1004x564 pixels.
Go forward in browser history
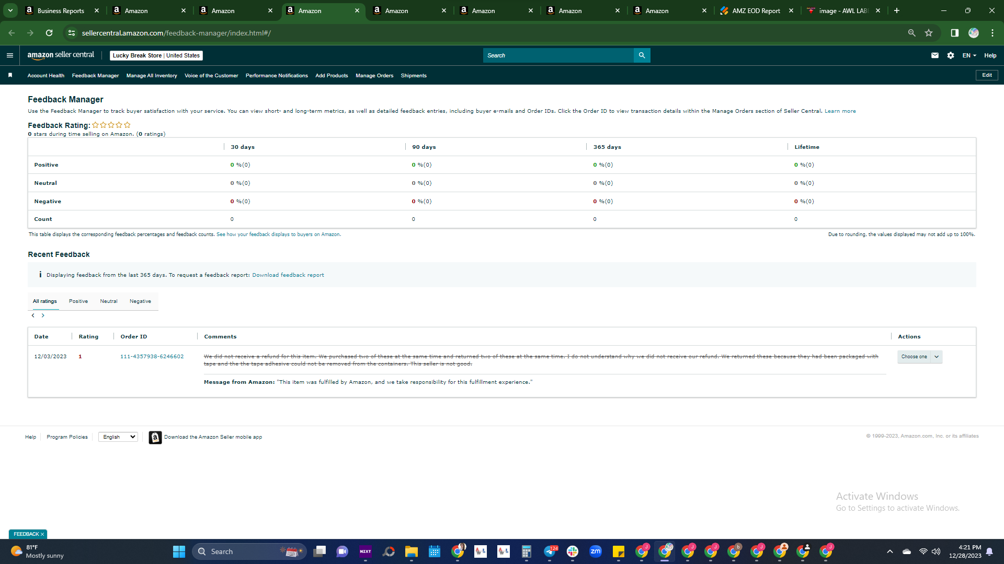30,33
